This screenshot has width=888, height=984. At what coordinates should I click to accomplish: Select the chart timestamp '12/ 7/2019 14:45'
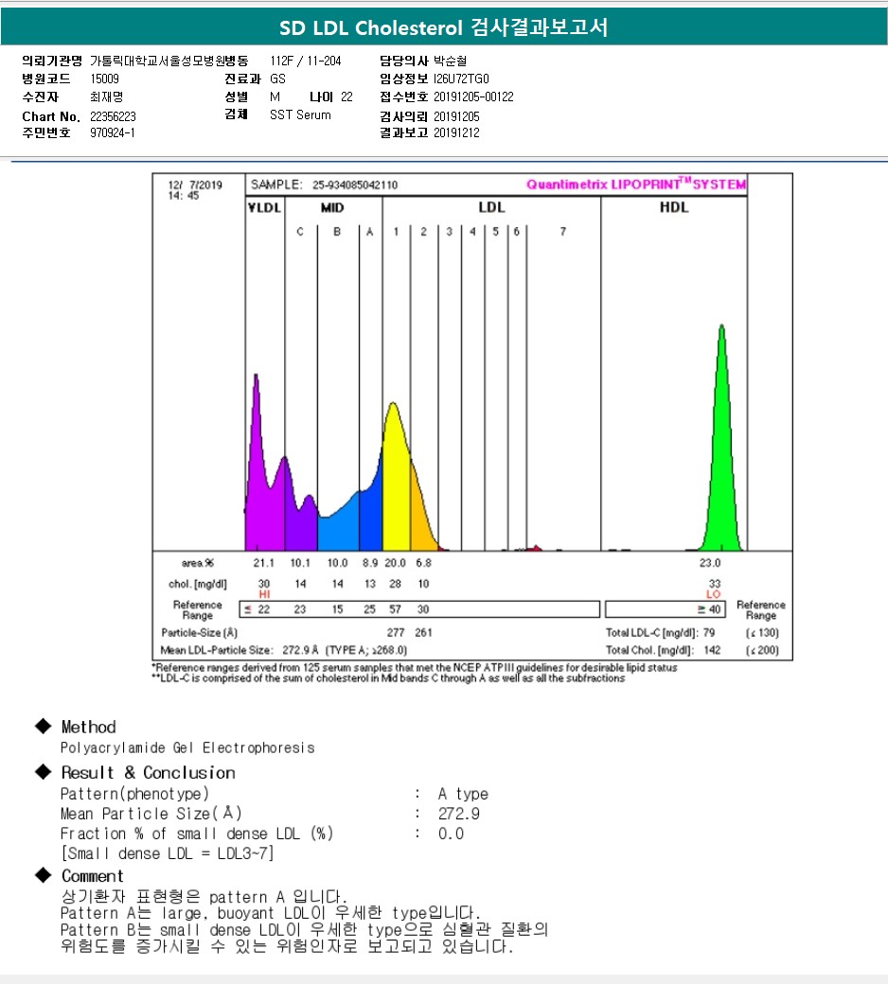point(195,190)
